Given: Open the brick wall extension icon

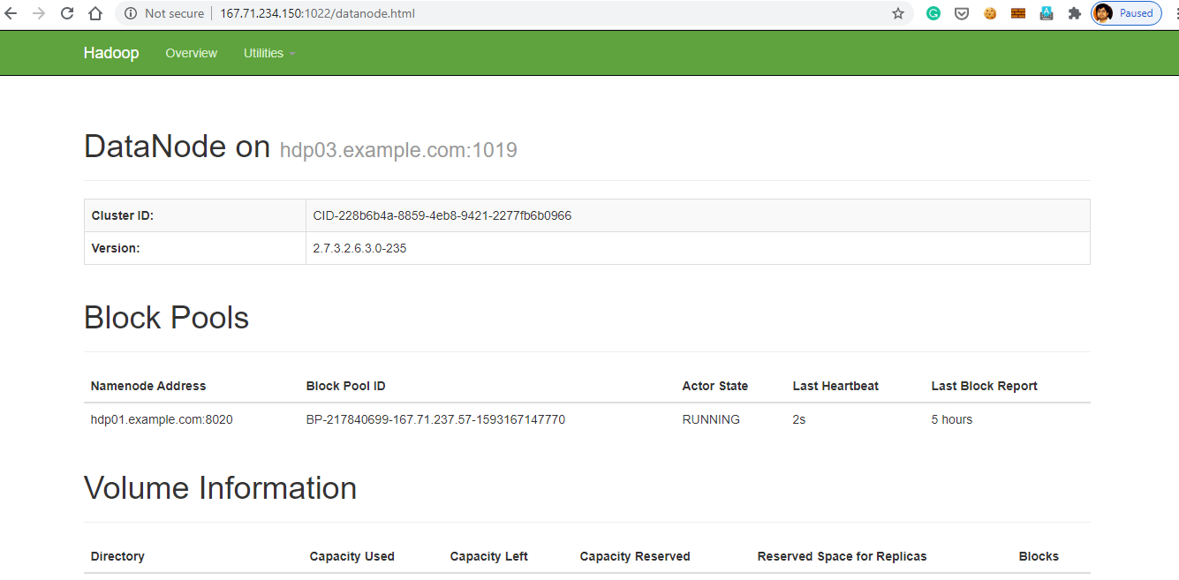Looking at the screenshot, I should coord(1018,13).
